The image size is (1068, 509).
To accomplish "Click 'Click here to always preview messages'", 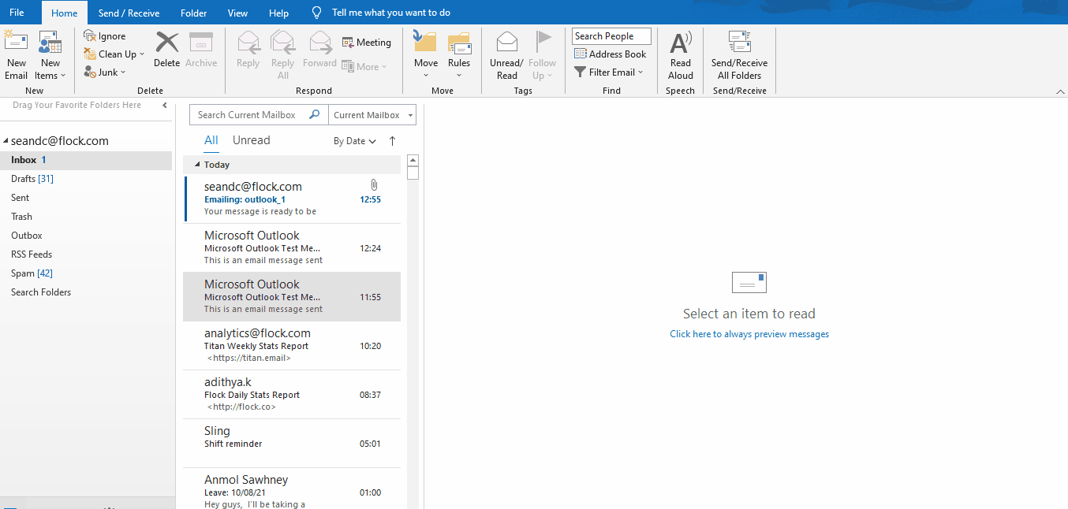I will click(749, 334).
